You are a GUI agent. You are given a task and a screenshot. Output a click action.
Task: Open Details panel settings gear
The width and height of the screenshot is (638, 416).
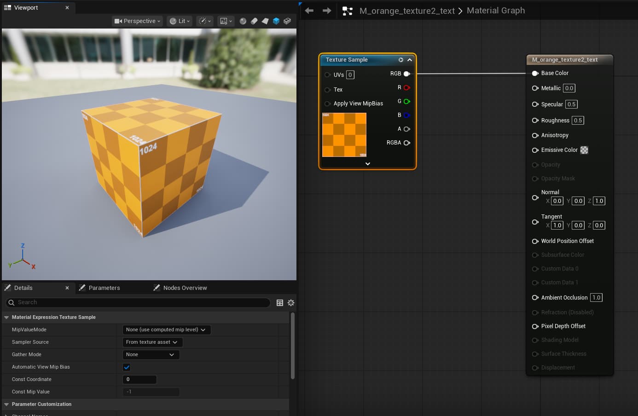pos(291,303)
